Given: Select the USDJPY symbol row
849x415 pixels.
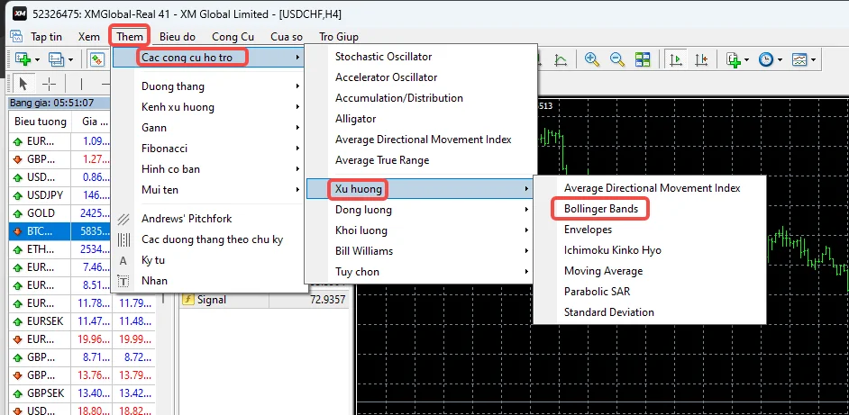Looking at the screenshot, I should pos(59,195).
